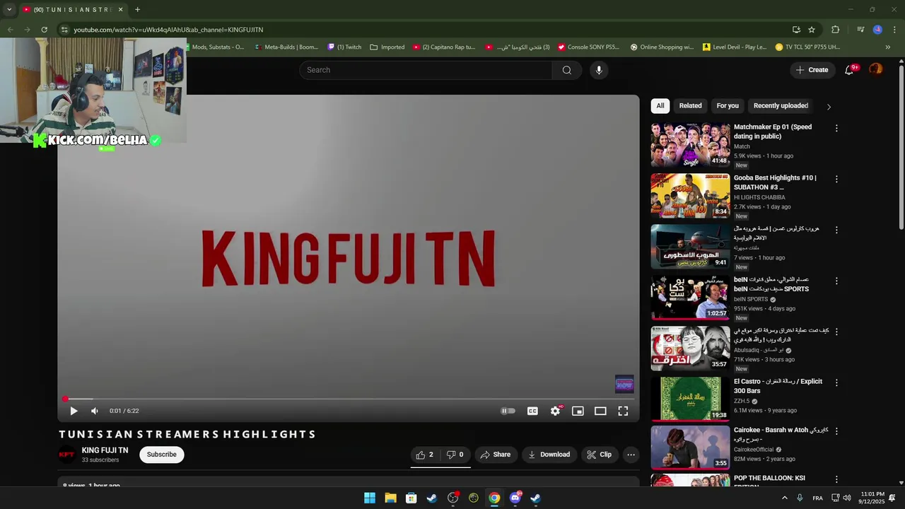Open the KING FUJI TN channel avatar

click(x=66, y=455)
